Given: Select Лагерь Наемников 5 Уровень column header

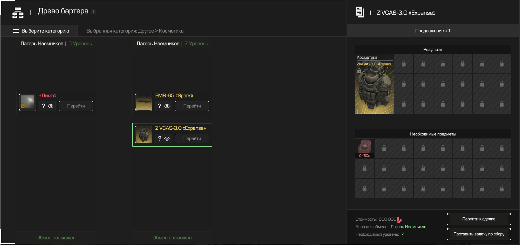Looking at the screenshot, I should coord(56,44).
